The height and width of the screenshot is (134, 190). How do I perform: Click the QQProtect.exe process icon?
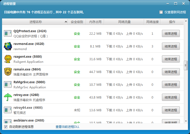[8, 33]
